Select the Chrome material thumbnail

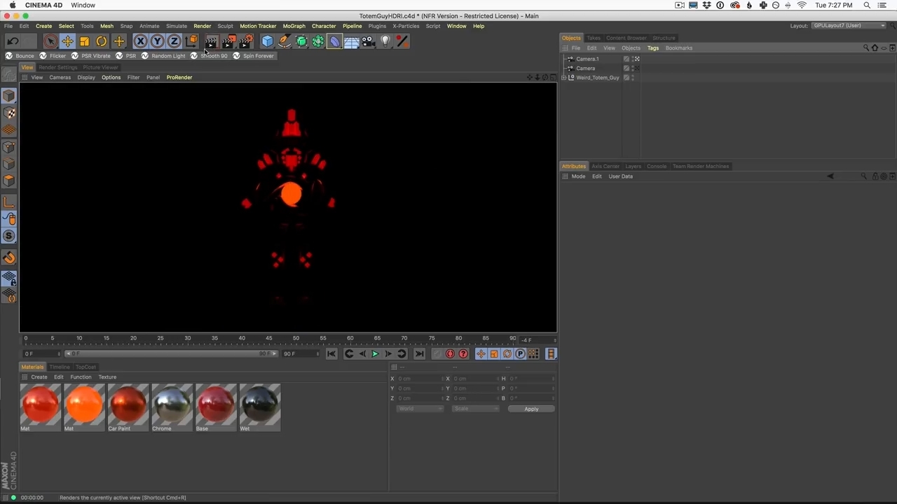pos(172,404)
